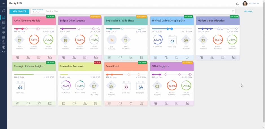Viewport: 265px width, 129px height.
Task: Open the Projects icon in left sidebar
Action: tap(3, 17)
